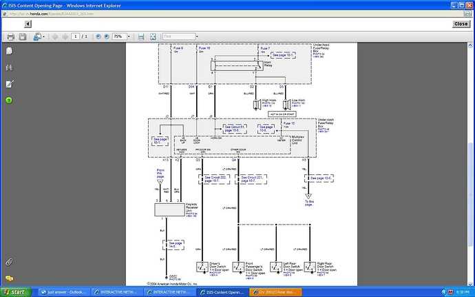The height and width of the screenshot is (297, 475).
Task: Go to next page arrow
Action: [65, 37]
